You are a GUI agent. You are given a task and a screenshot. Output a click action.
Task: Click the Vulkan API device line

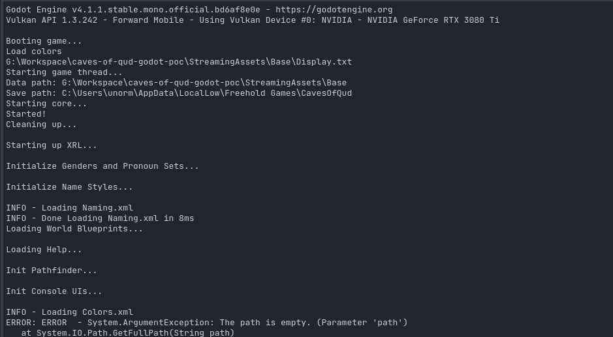coord(252,20)
